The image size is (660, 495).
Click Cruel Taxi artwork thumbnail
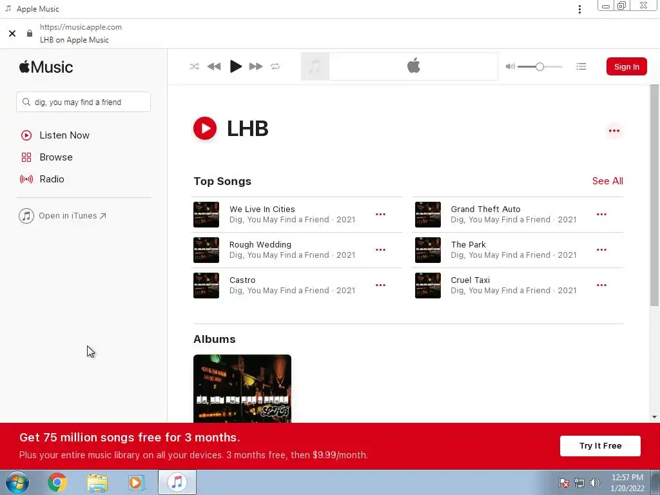coord(428,286)
